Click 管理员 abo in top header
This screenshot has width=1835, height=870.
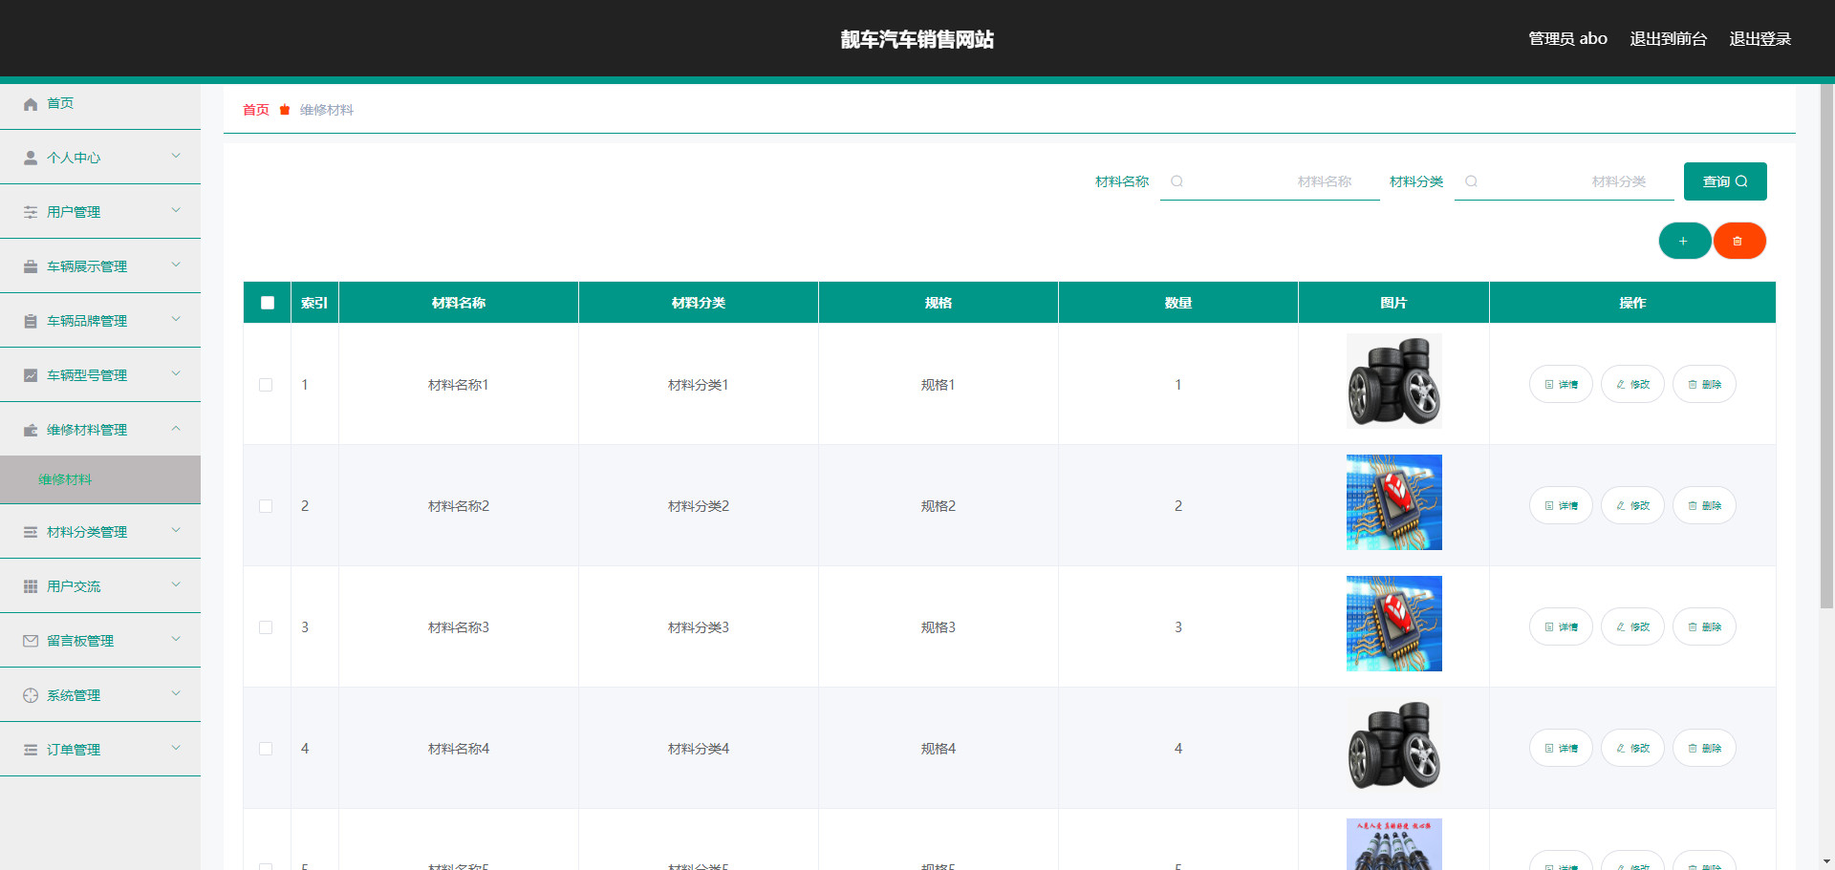point(1567,39)
